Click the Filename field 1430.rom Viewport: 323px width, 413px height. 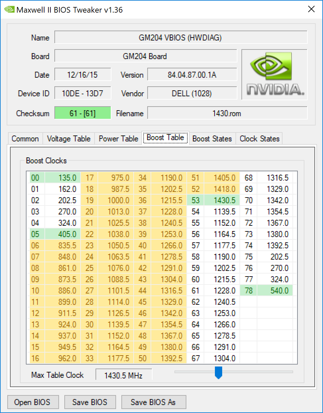[227, 113]
